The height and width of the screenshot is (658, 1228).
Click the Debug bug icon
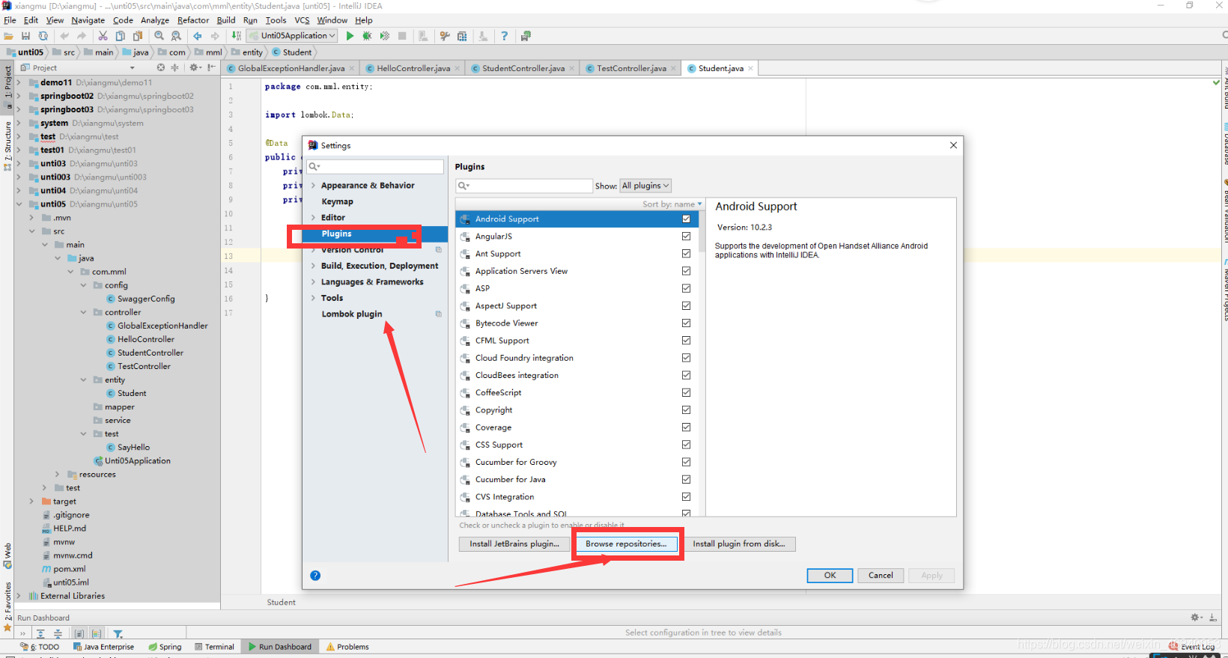click(x=367, y=36)
